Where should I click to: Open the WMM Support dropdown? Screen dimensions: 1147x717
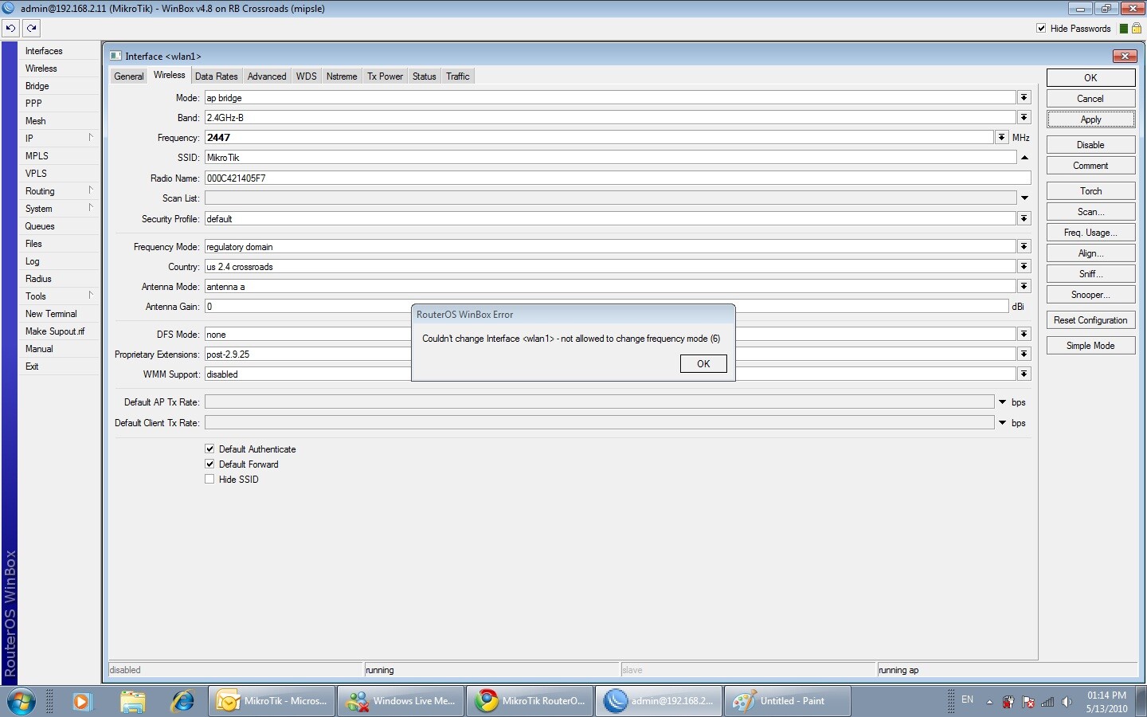point(1024,374)
